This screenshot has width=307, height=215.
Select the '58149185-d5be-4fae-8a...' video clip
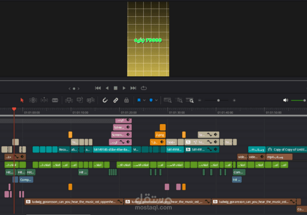[x=112, y=149]
